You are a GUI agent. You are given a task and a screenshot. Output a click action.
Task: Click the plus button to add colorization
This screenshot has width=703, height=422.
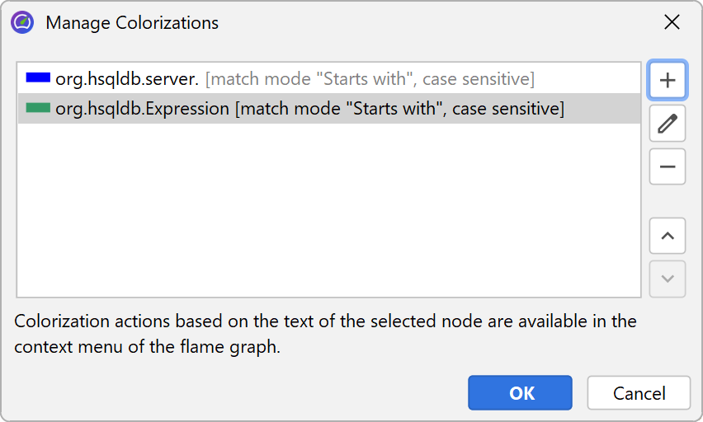[668, 80]
